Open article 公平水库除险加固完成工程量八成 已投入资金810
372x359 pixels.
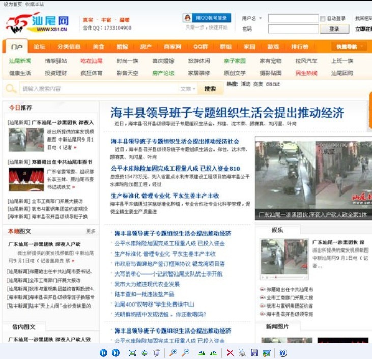point(176,169)
